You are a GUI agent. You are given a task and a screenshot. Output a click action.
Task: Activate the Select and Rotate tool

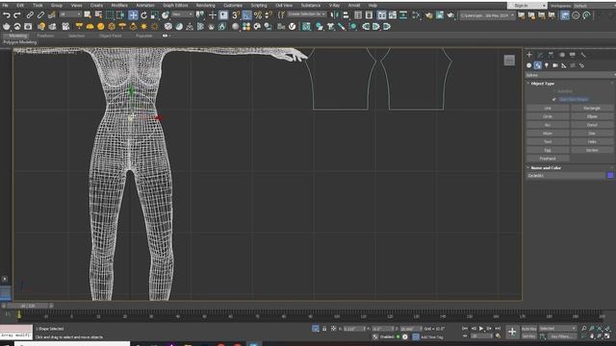(143, 15)
